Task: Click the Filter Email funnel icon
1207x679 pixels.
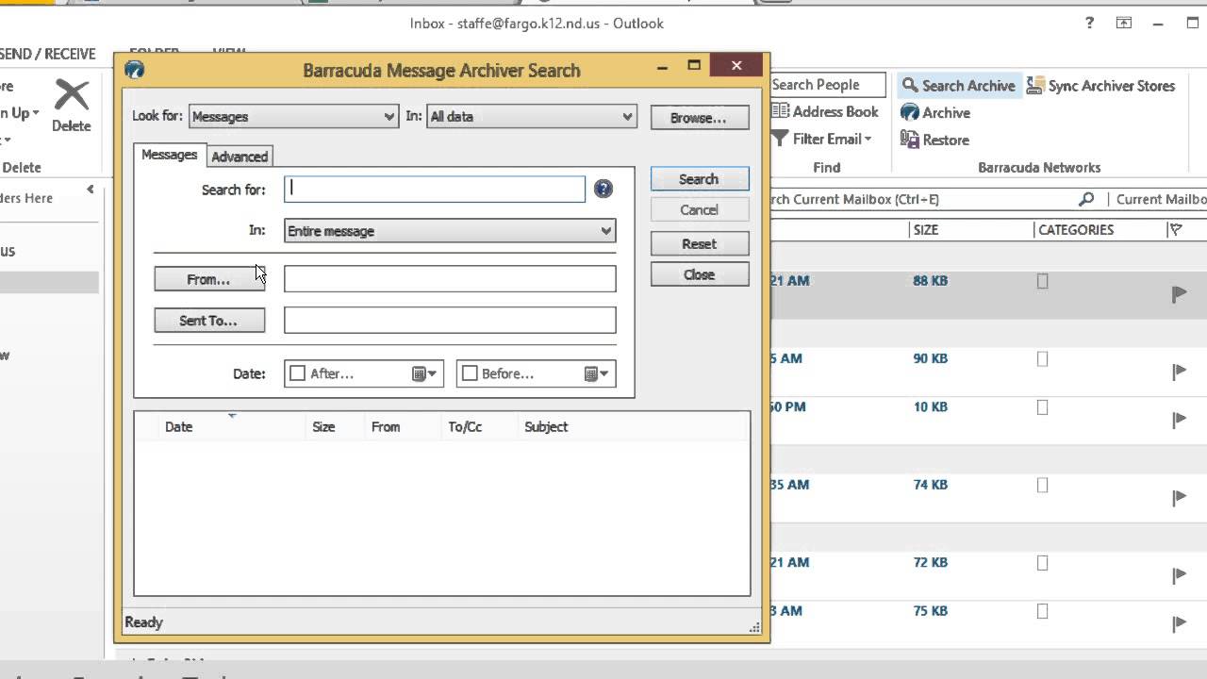Action: (780, 139)
